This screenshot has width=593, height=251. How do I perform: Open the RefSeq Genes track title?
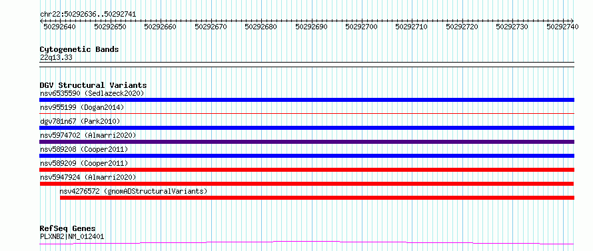point(68,229)
